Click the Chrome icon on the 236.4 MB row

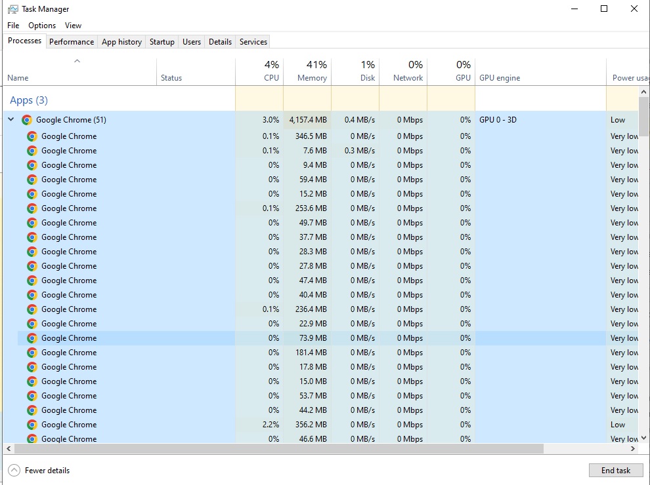pyautogui.click(x=32, y=309)
